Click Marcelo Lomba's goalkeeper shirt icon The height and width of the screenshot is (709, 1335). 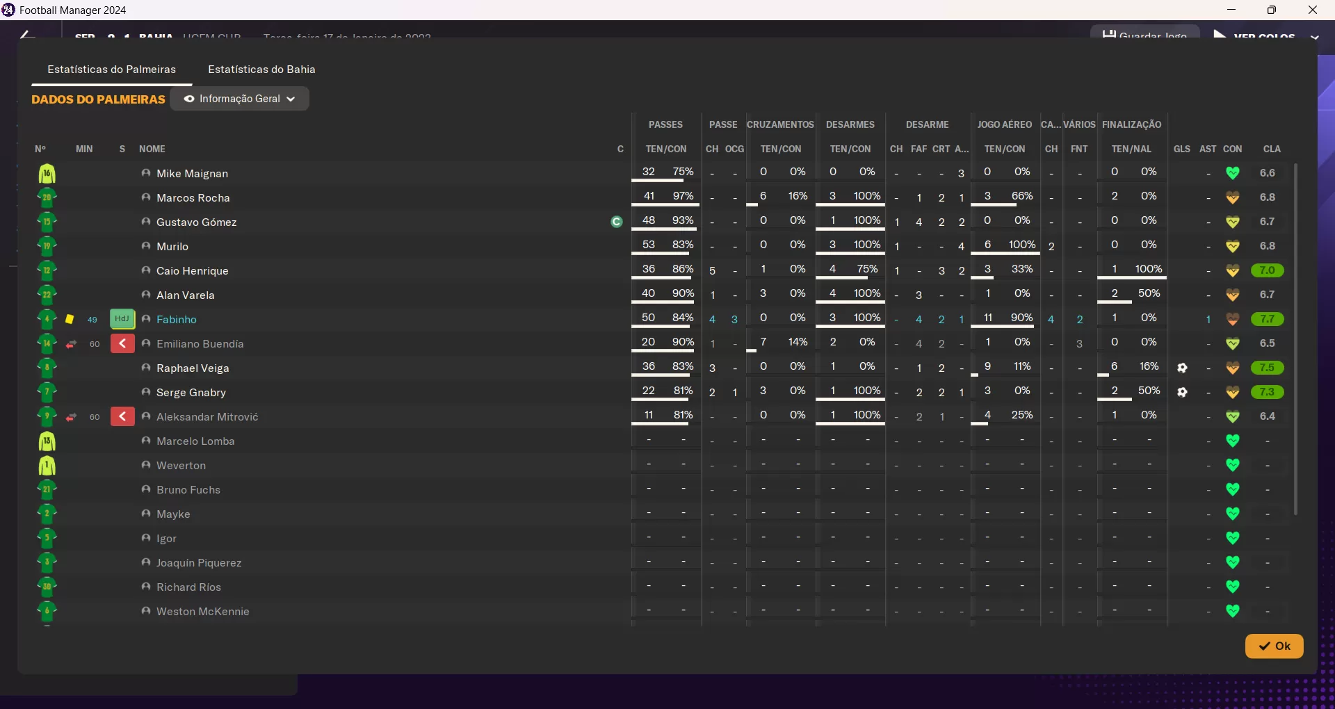[x=47, y=441]
